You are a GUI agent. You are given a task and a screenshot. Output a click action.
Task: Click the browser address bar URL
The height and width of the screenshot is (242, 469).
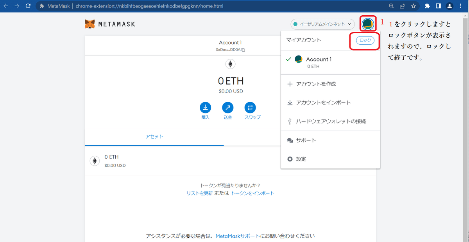150,6
